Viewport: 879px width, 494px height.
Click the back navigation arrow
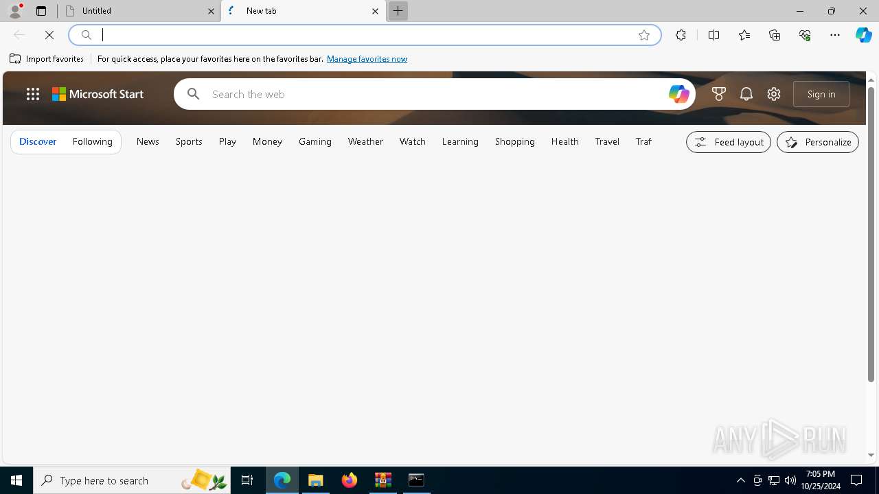tap(19, 35)
